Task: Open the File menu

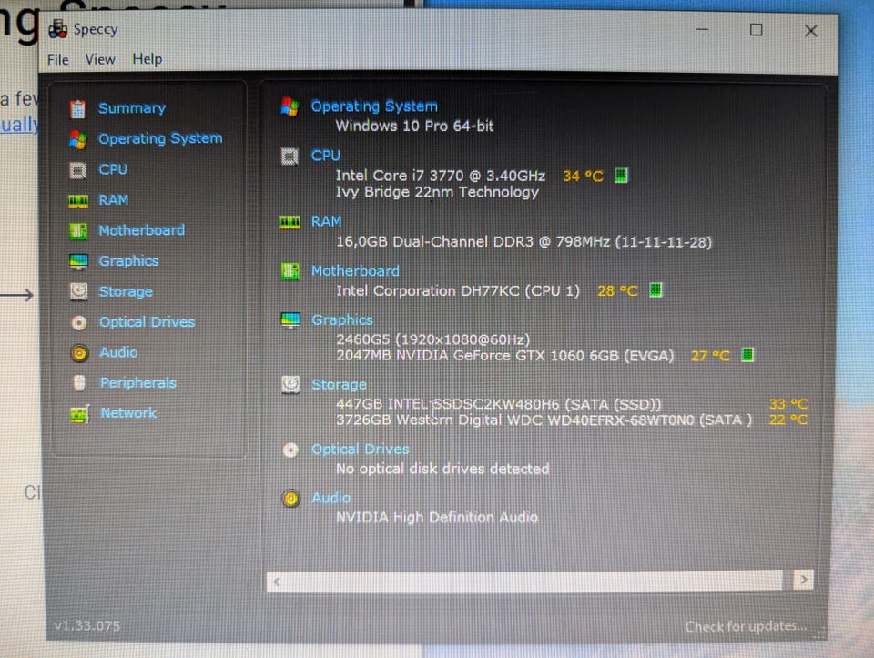Action: (x=58, y=60)
